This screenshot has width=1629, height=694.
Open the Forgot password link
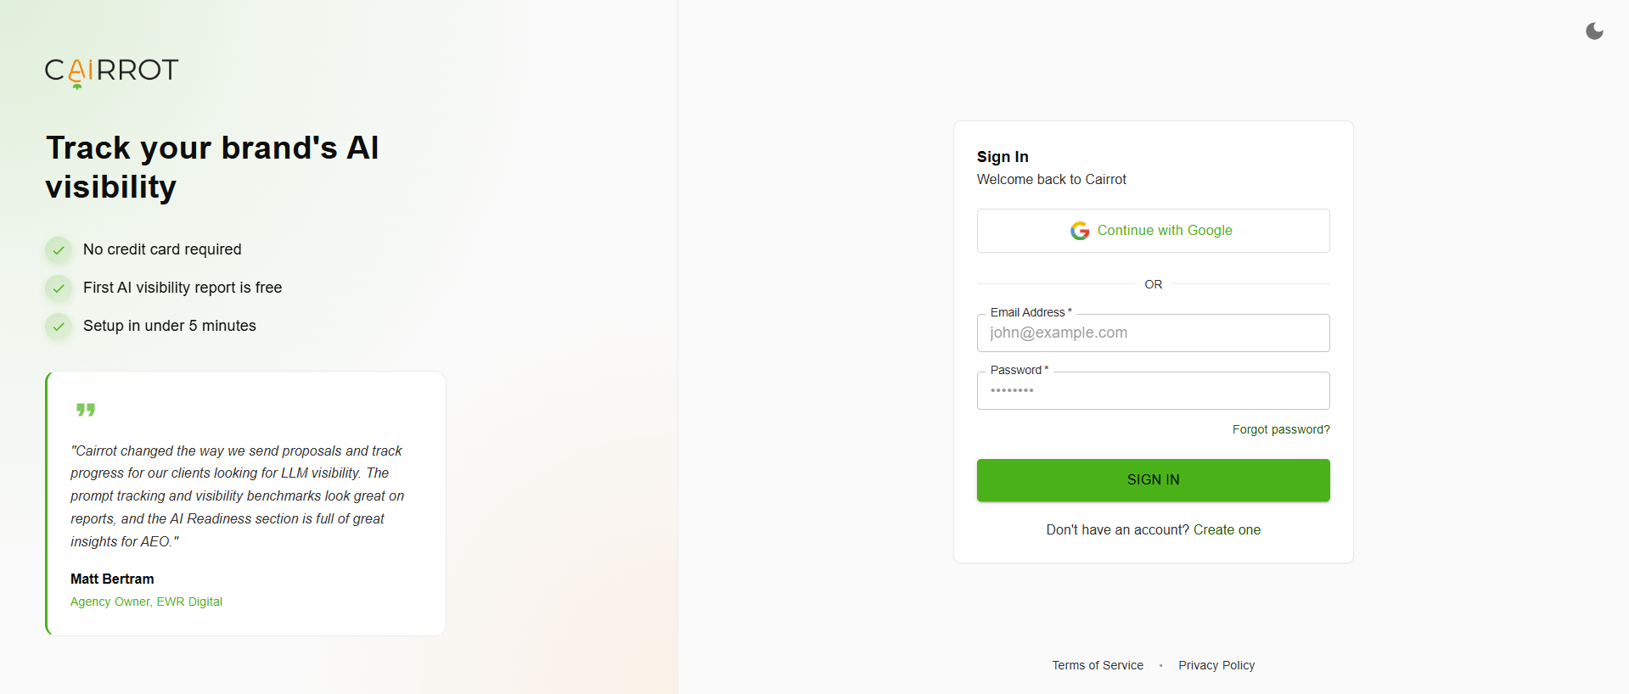(x=1280, y=429)
